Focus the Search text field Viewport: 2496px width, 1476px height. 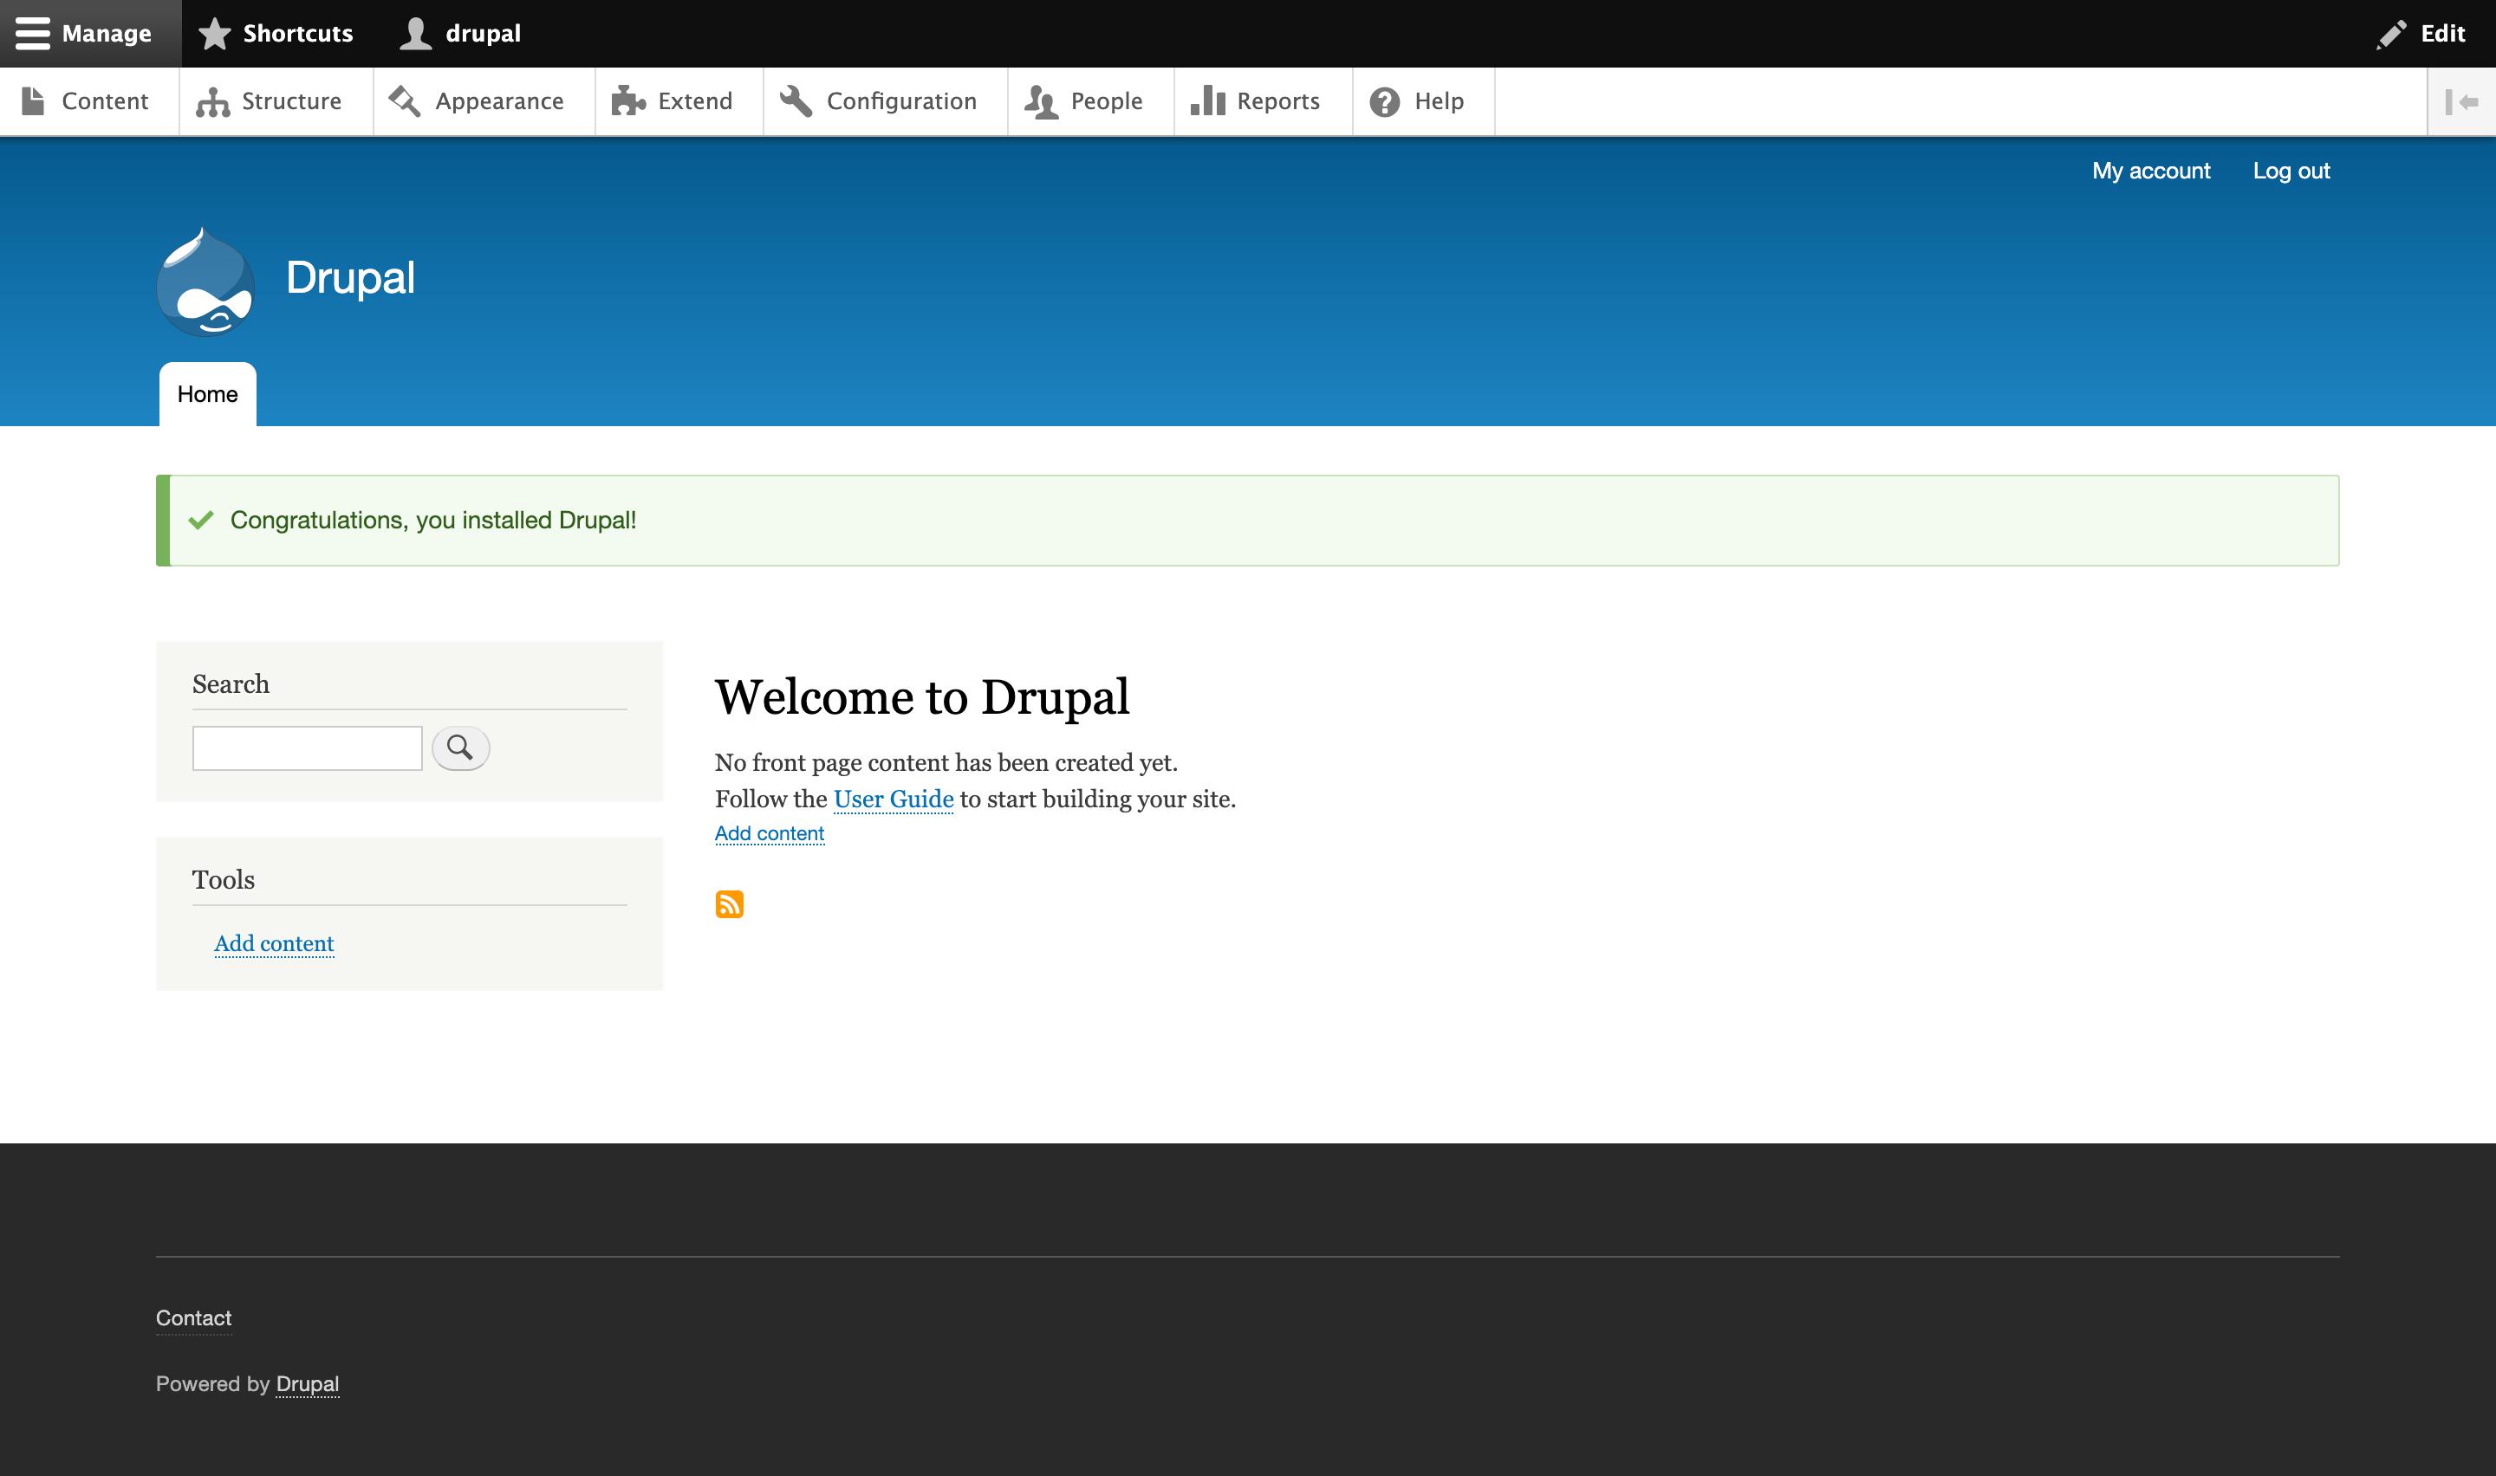pos(308,748)
